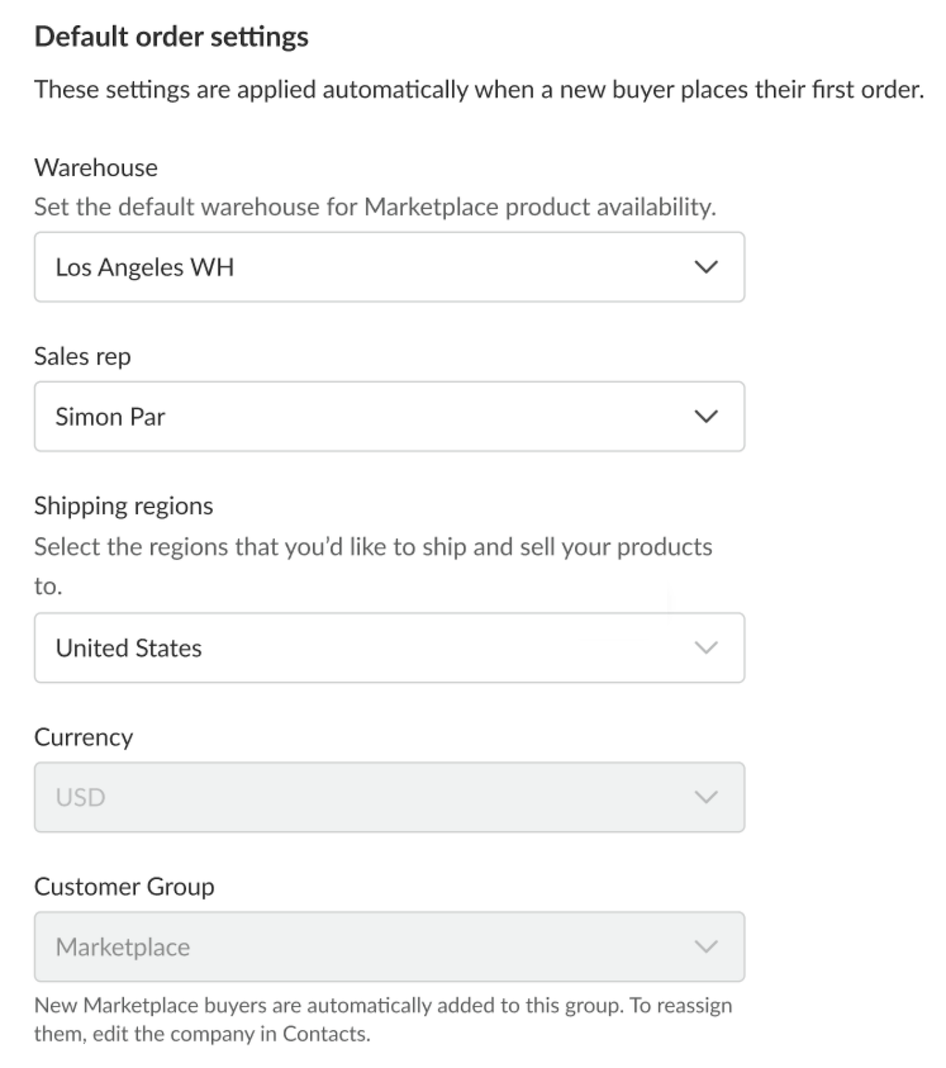
Task: Click the Currency label above the USD field
Action: [x=83, y=736]
